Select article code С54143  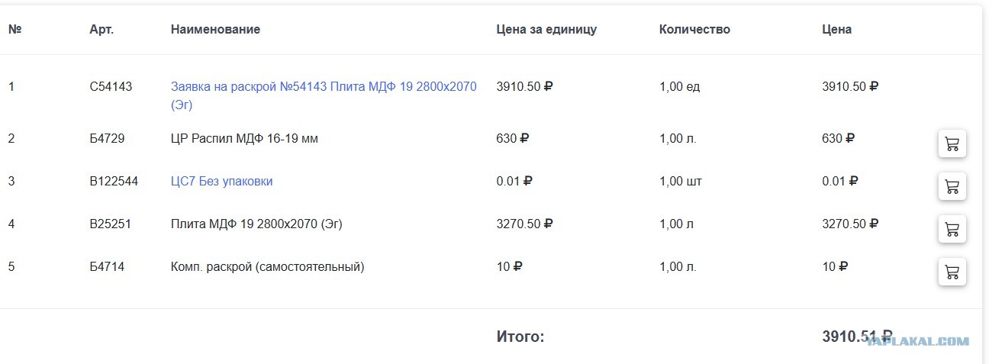tap(111, 86)
